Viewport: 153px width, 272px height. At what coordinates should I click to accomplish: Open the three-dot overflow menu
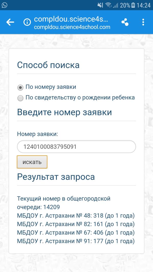pos(143,22)
